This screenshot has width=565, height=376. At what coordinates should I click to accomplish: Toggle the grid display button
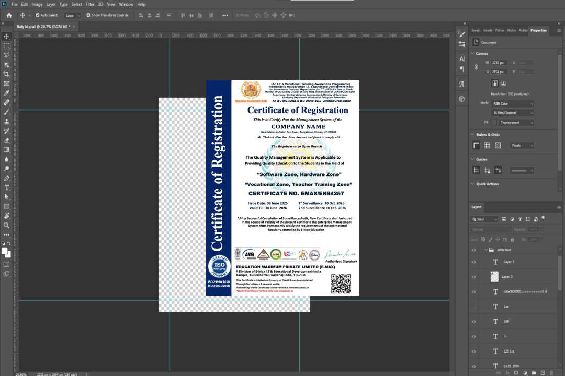487,145
